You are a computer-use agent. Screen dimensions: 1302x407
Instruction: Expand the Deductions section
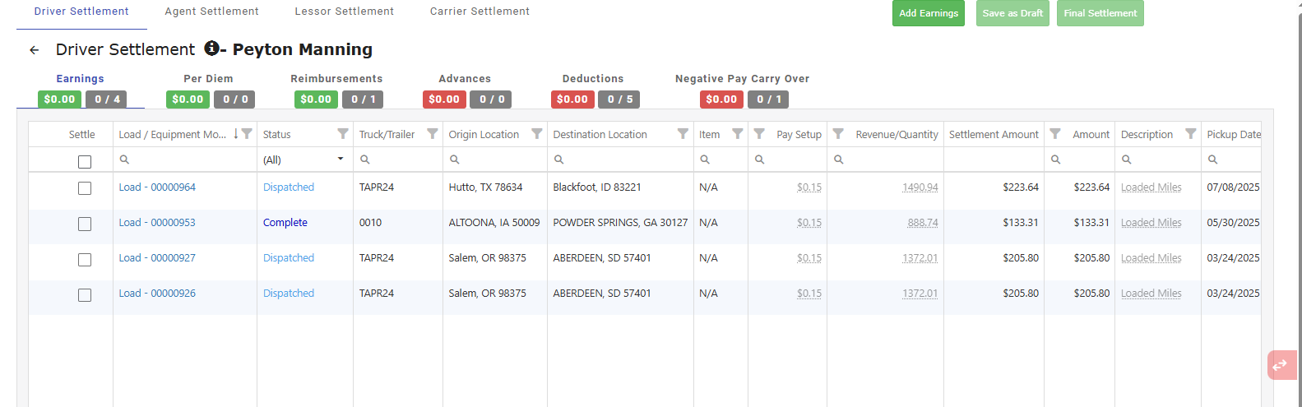[593, 79]
